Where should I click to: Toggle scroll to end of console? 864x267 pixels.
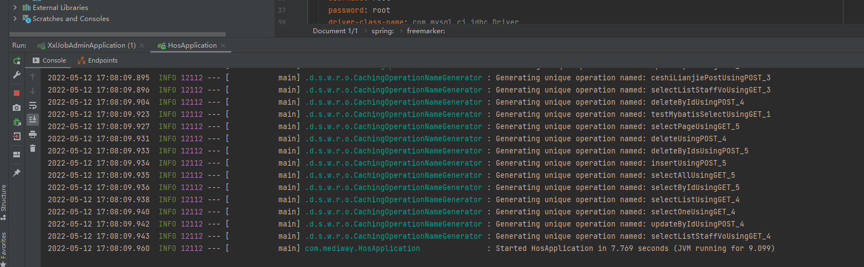pyautogui.click(x=33, y=119)
